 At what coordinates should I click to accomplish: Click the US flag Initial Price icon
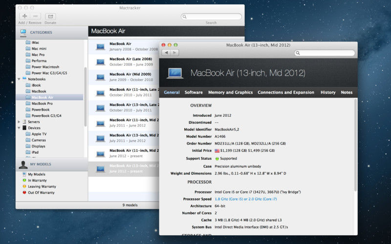click(x=217, y=151)
